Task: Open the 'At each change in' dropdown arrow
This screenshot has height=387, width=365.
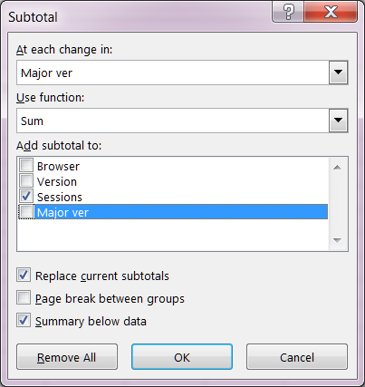Action: tap(338, 73)
